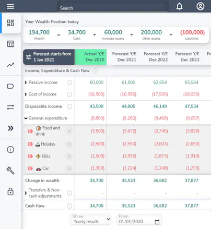Click the red tag icon beside Car
Screen dimensions: 211x229
click(x=30, y=168)
